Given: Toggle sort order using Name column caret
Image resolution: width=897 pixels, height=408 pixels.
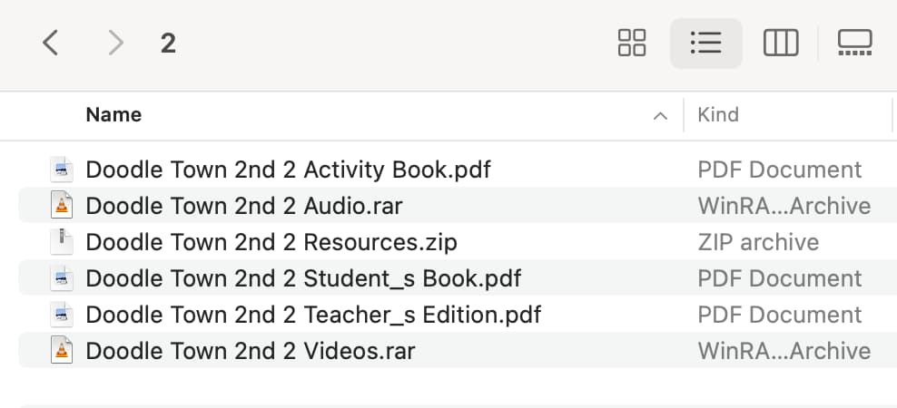Looking at the screenshot, I should click(660, 116).
